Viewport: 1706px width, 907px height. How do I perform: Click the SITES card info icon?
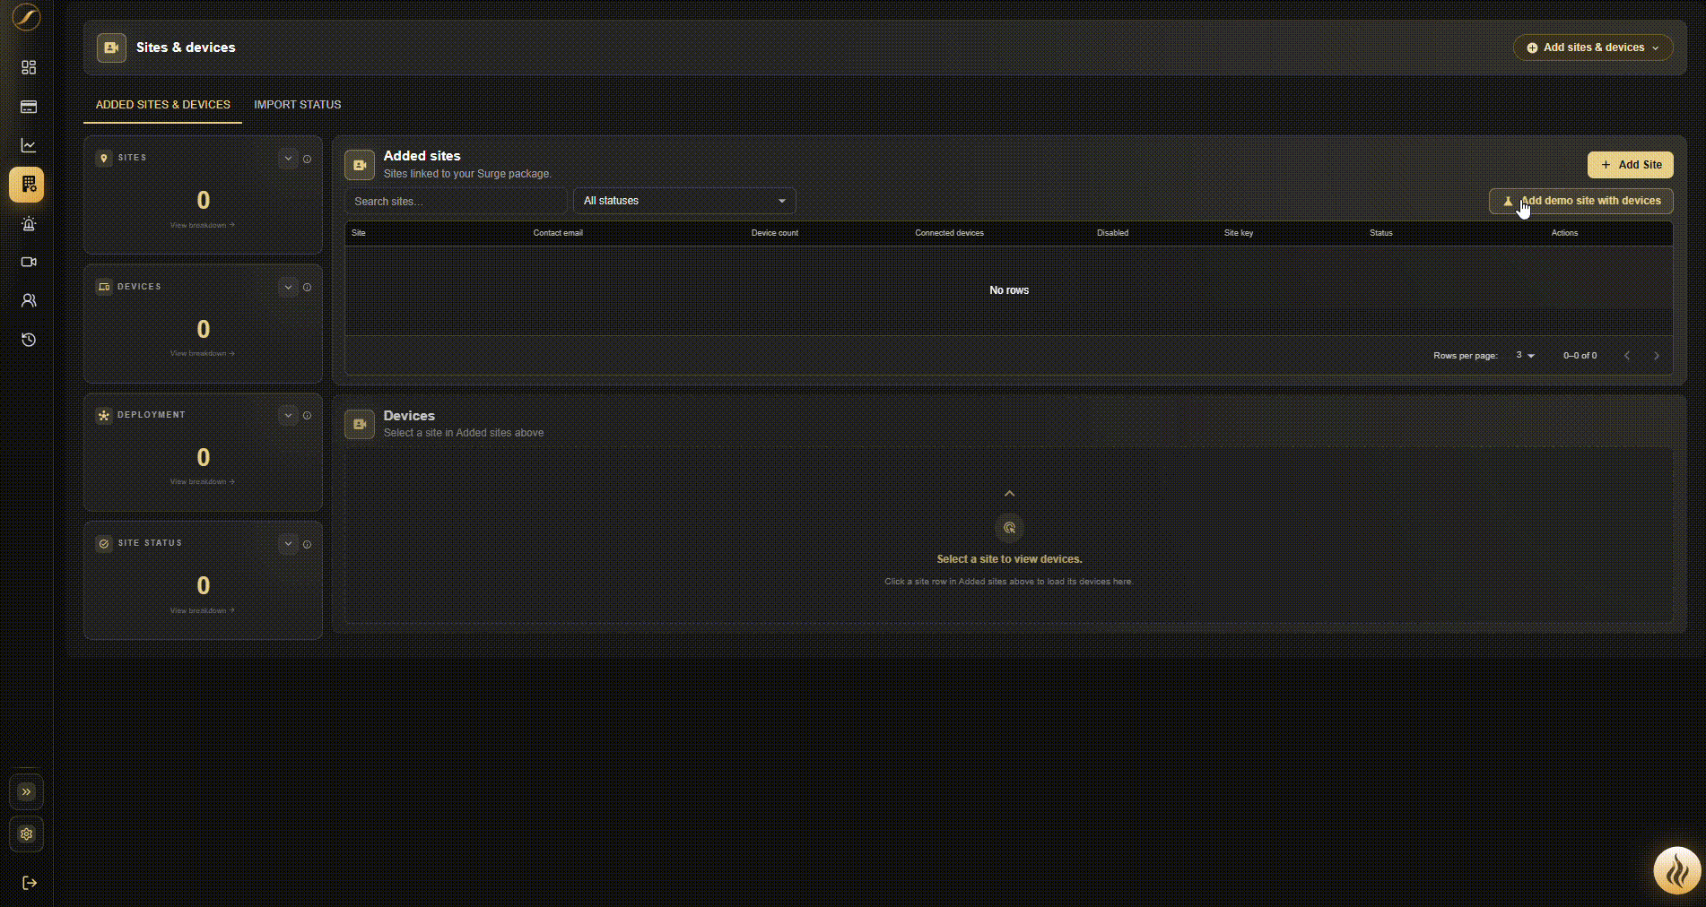307,159
